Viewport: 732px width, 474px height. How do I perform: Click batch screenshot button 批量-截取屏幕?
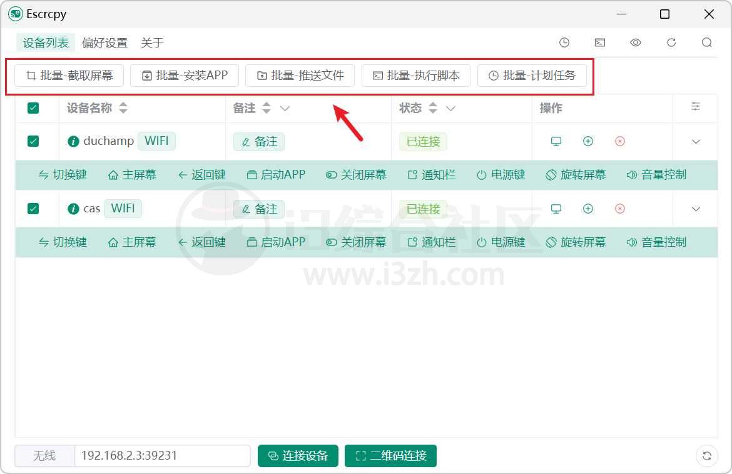coord(69,76)
